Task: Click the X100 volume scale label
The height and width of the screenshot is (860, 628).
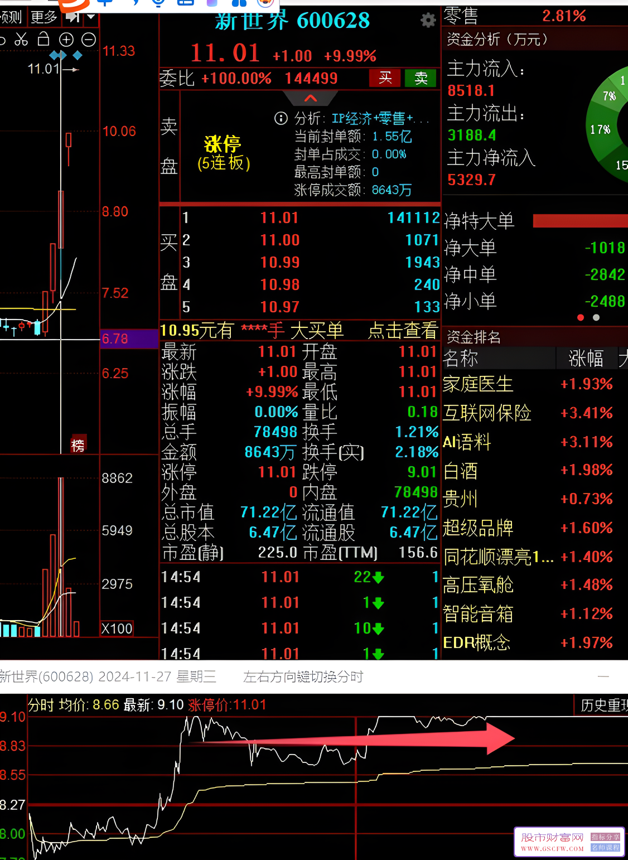Action: pyautogui.click(x=117, y=629)
